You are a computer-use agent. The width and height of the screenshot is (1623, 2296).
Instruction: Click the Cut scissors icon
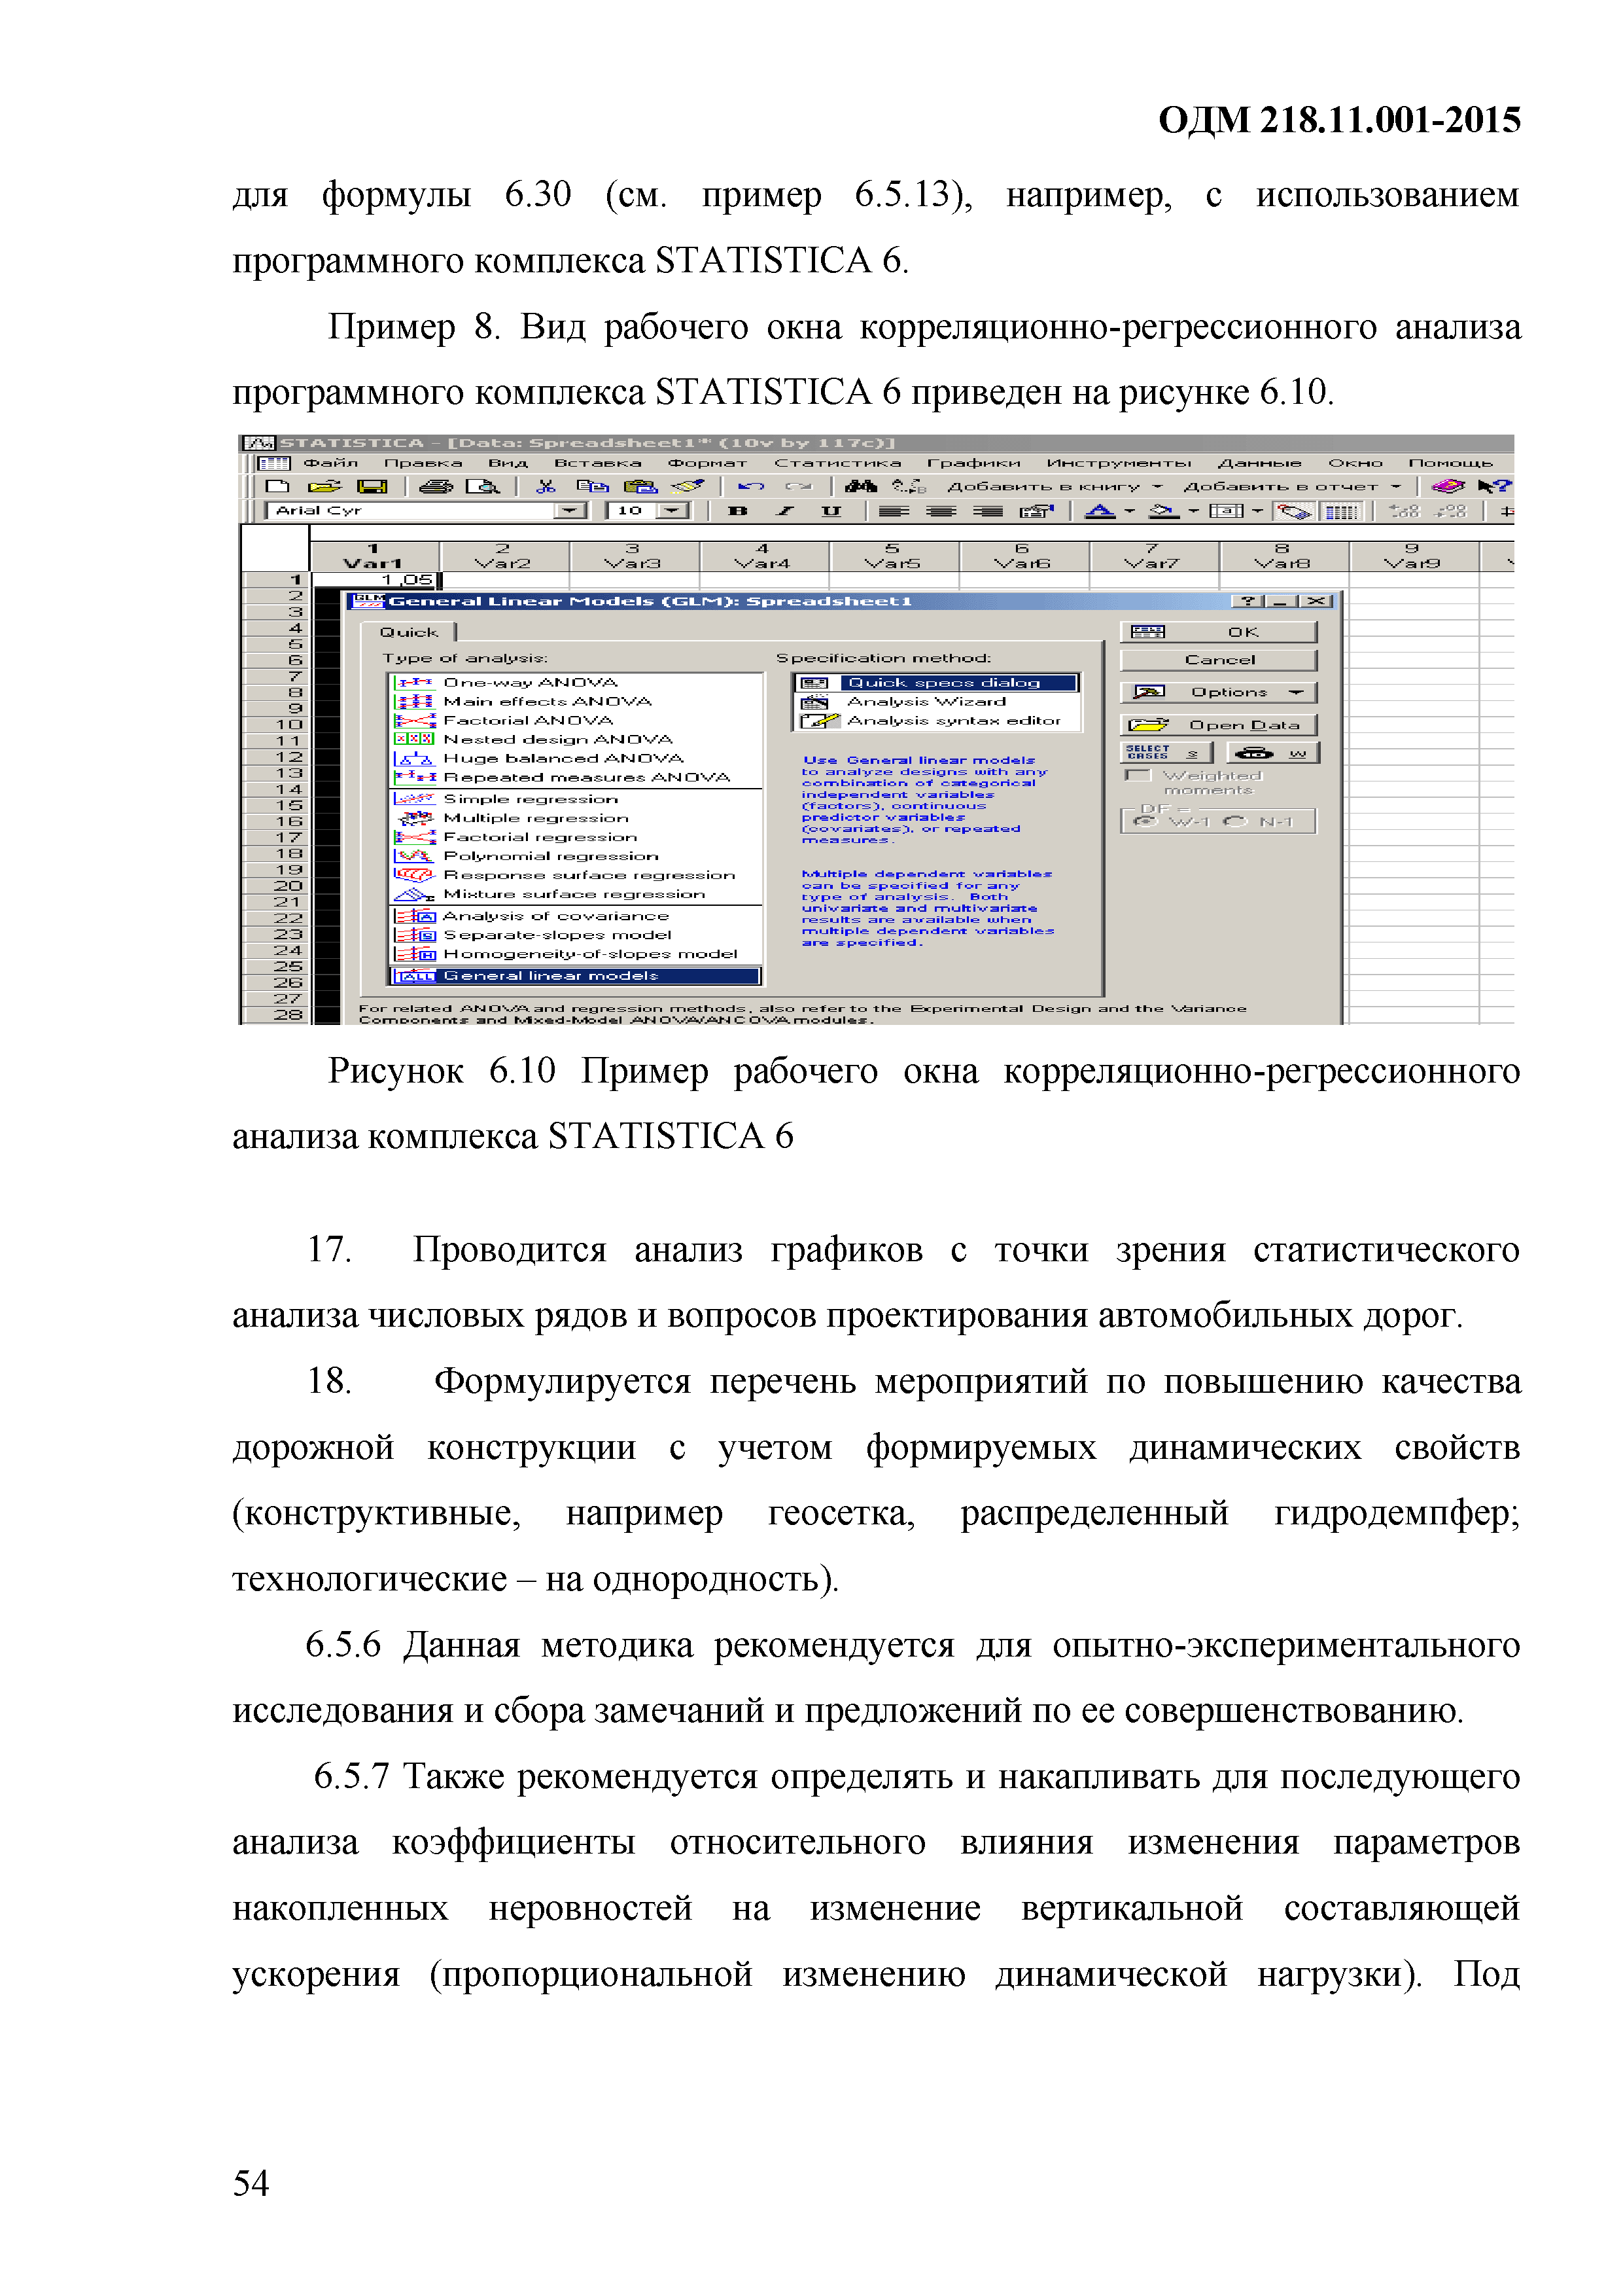click(546, 486)
